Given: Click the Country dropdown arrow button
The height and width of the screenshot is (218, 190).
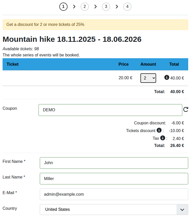Looking at the screenshot, I should tap(182, 210).
